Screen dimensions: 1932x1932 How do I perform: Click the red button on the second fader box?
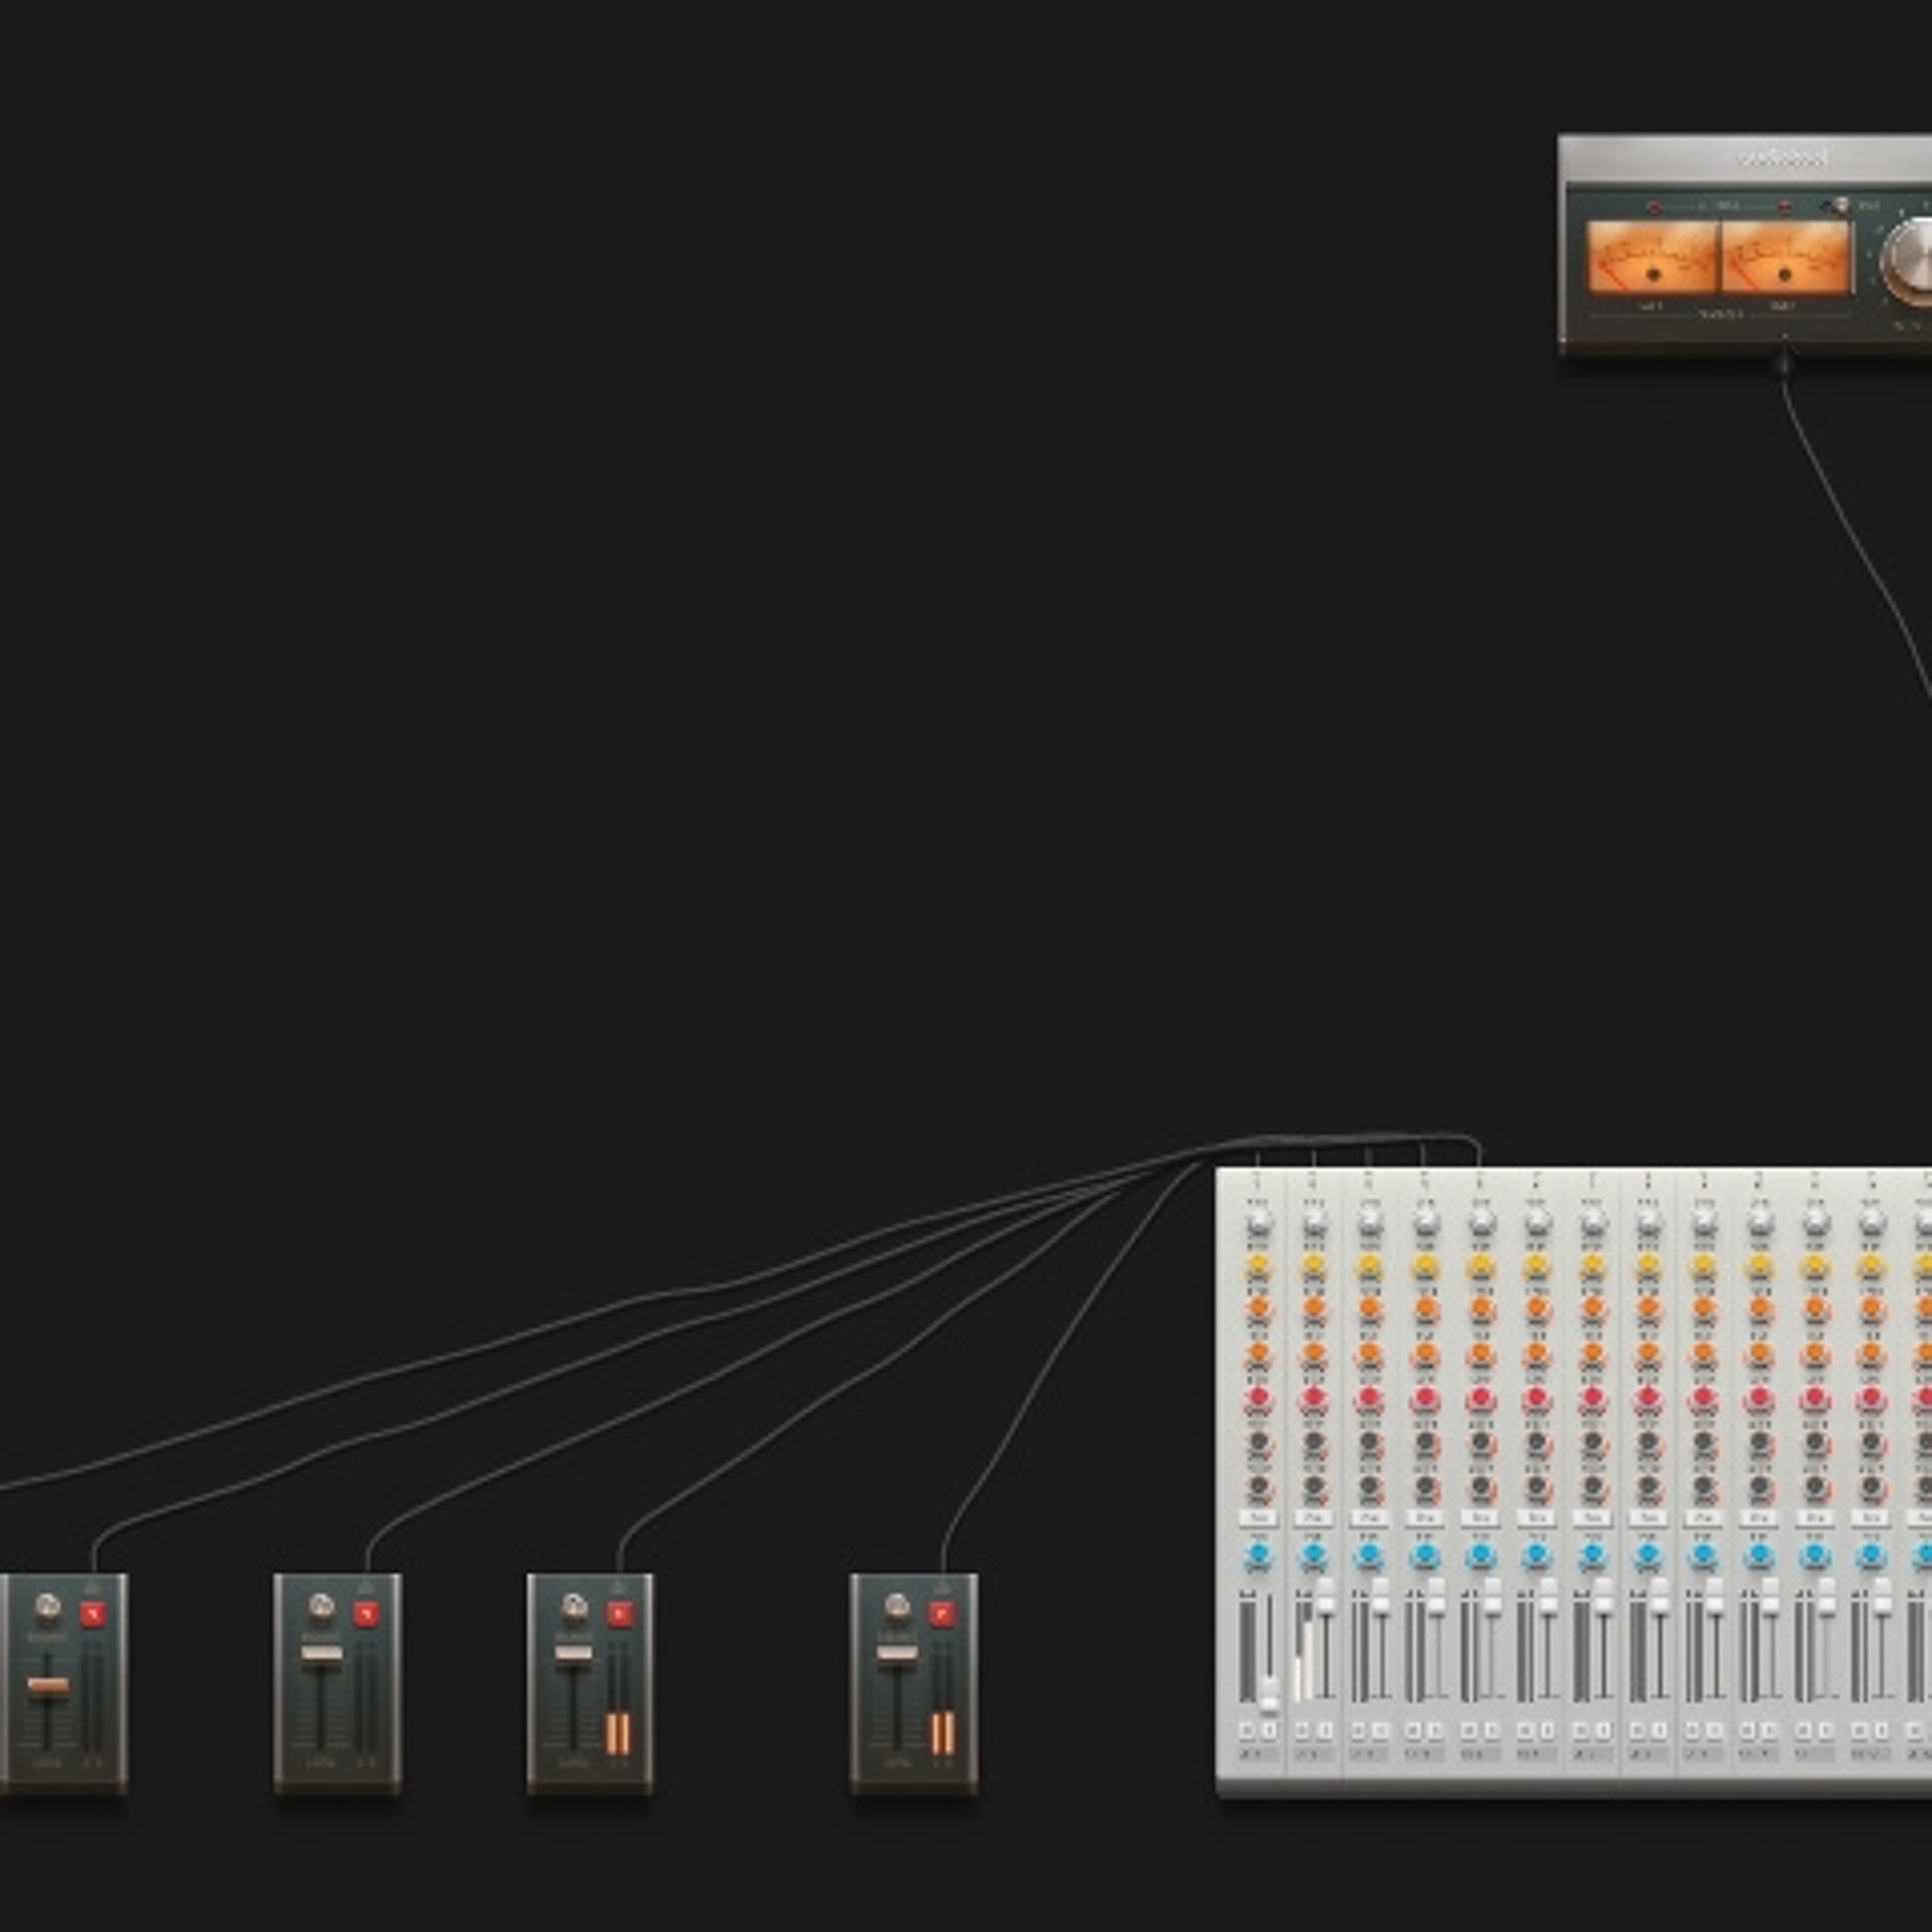pos(366,1614)
